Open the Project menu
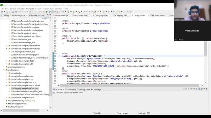The height and width of the screenshot is (118, 211). click(x=45, y=9)
